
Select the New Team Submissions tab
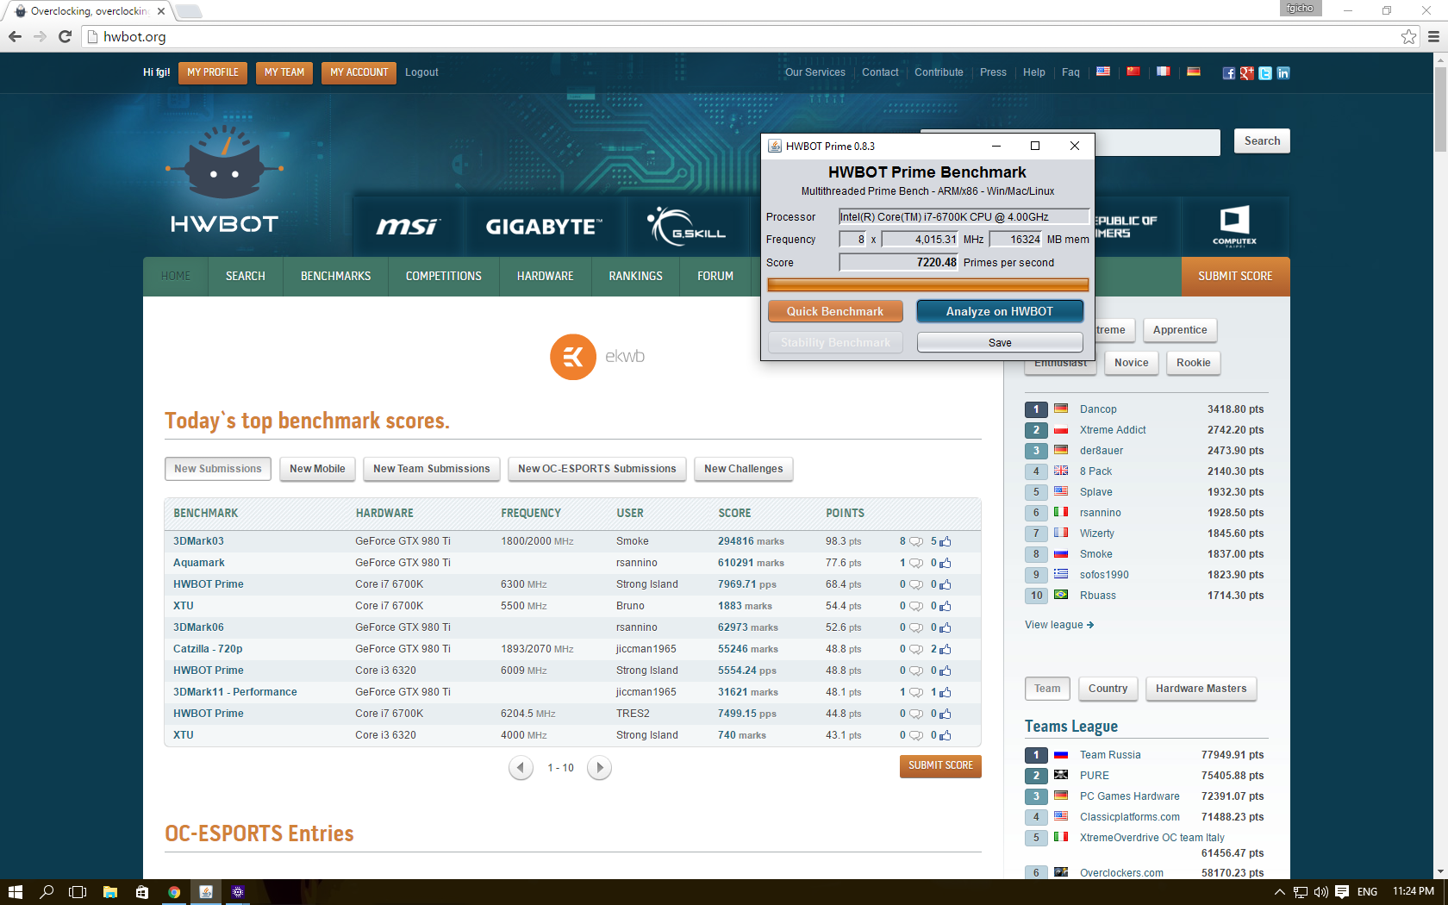click(x=432, y=469)
